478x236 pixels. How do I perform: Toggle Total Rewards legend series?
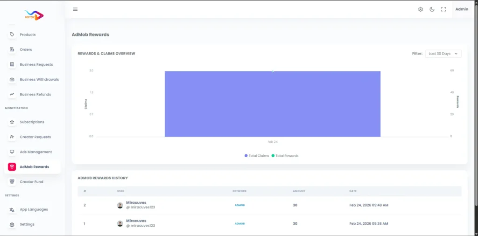[285, 156]
